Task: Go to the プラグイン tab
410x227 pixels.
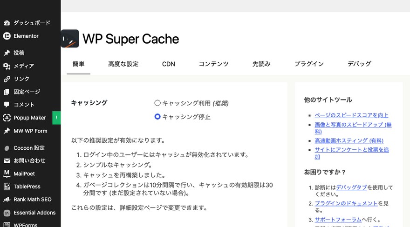Action: (x=309, y=64)
